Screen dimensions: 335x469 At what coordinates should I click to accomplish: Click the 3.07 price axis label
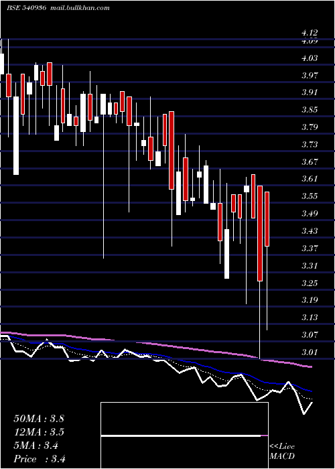click(310, 335)
